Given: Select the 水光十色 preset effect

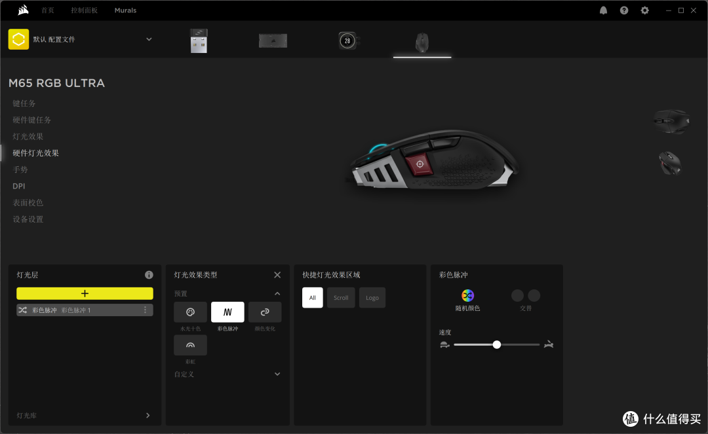Looking at the screenshot, I should 191,312.
